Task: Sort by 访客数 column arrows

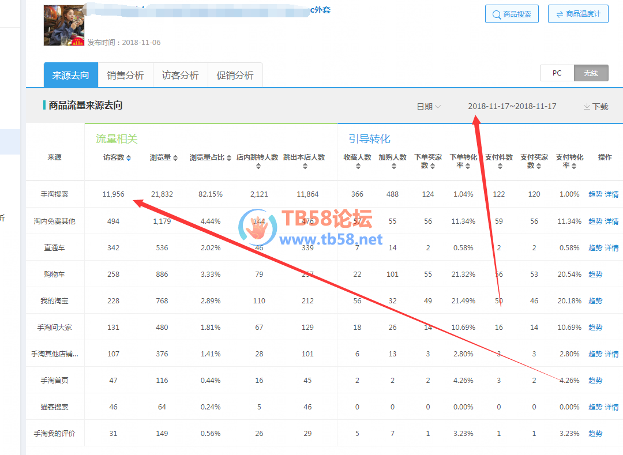Action: click(128, 158)
